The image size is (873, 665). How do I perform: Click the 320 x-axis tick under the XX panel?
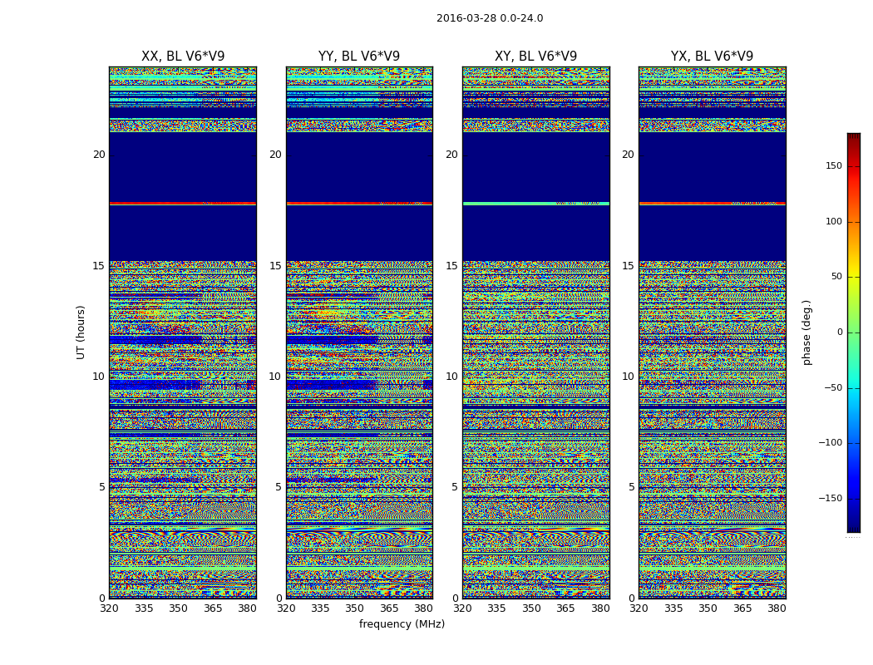pyautogui.click(x=110, y=608)
